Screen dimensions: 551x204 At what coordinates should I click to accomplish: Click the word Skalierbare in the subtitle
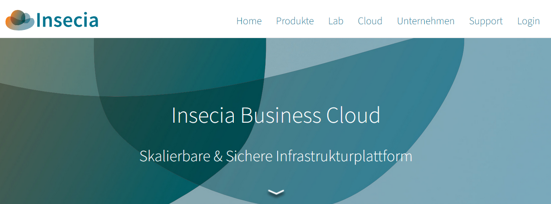click(175, 156)
